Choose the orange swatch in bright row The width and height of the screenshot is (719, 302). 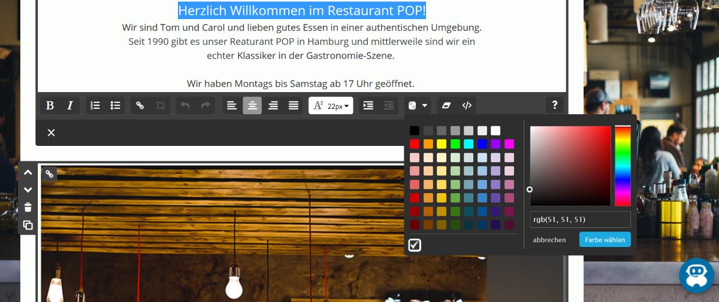pos(428,144)
